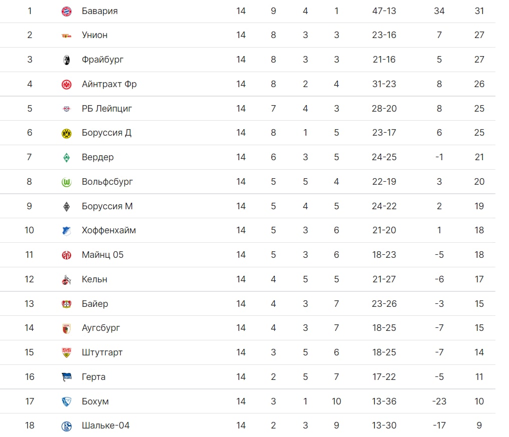
Task: Select Бохум's points value 10
Action: [479, 401]
